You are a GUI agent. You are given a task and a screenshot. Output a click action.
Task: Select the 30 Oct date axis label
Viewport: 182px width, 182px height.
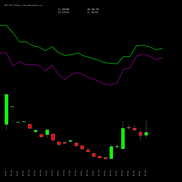pos(11,173)
